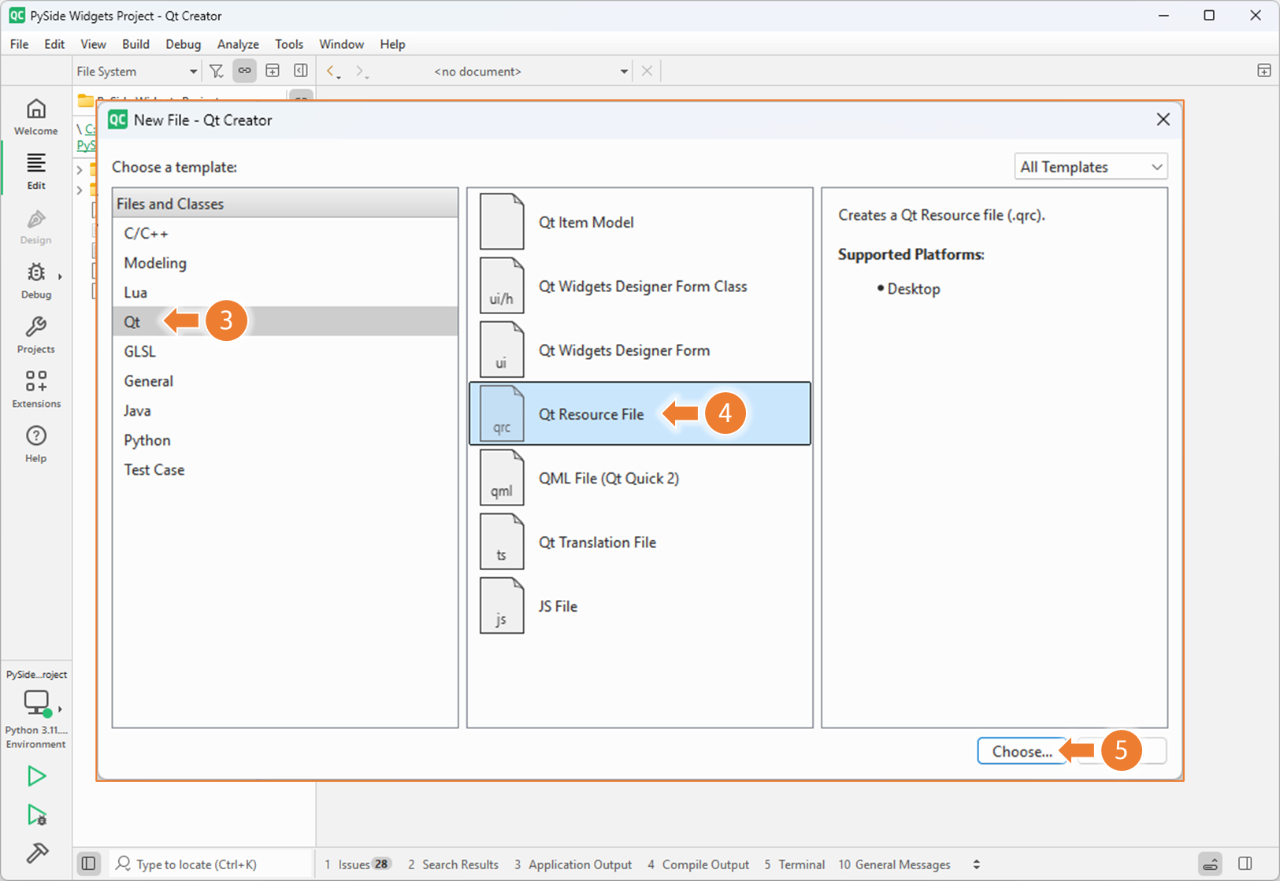Select Python category

(285, 440)
